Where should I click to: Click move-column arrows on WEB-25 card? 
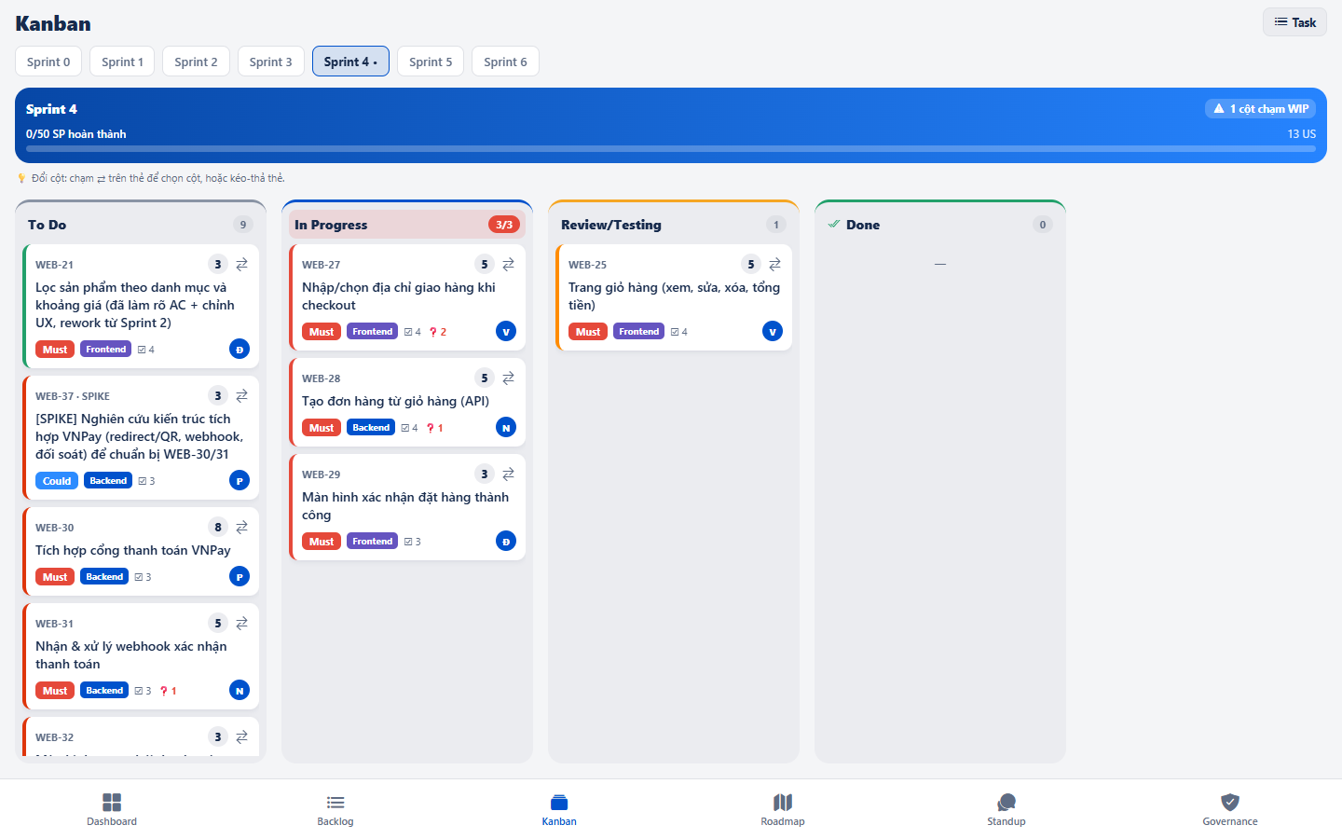(774, 265)
